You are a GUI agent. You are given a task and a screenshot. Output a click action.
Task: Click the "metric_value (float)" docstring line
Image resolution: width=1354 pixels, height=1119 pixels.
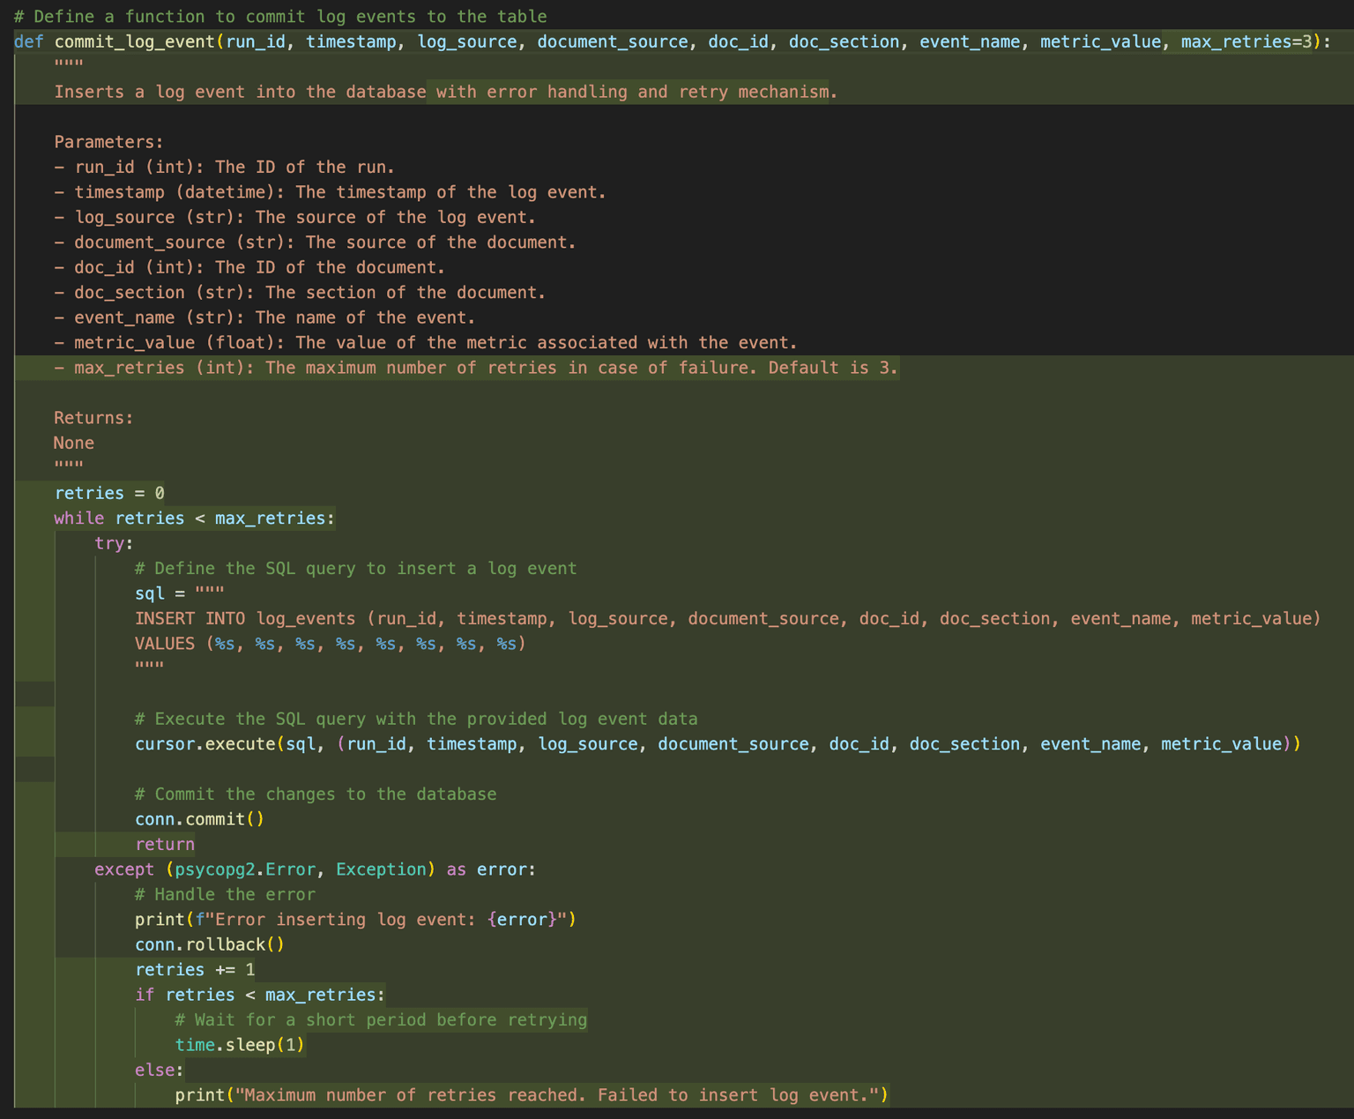[426, 342]
